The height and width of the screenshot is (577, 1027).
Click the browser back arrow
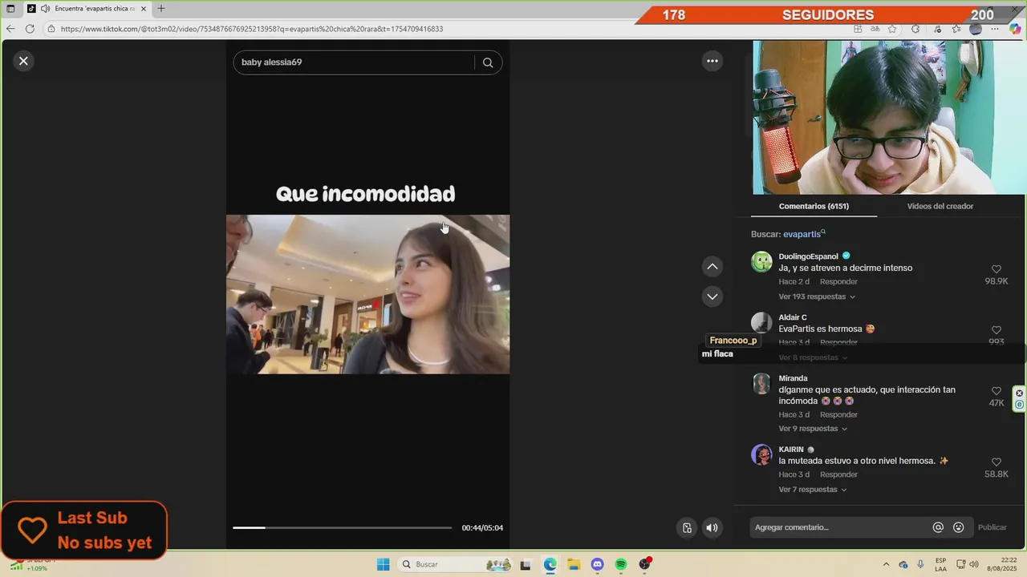[x=10, y=29]
